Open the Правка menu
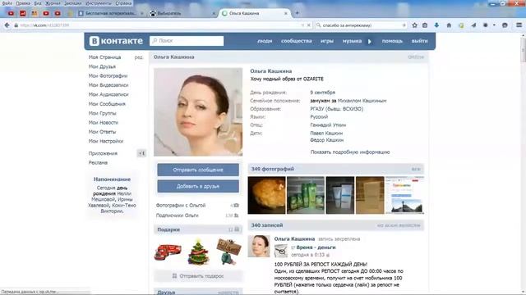The image size is (526, 295). tap(23, 3)
